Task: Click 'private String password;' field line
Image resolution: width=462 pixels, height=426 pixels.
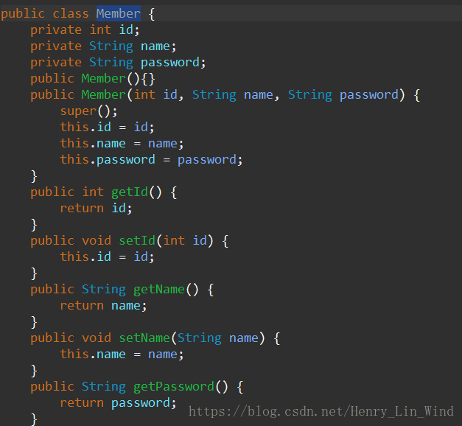Action: pyautogui.click(x=118, y=63)
